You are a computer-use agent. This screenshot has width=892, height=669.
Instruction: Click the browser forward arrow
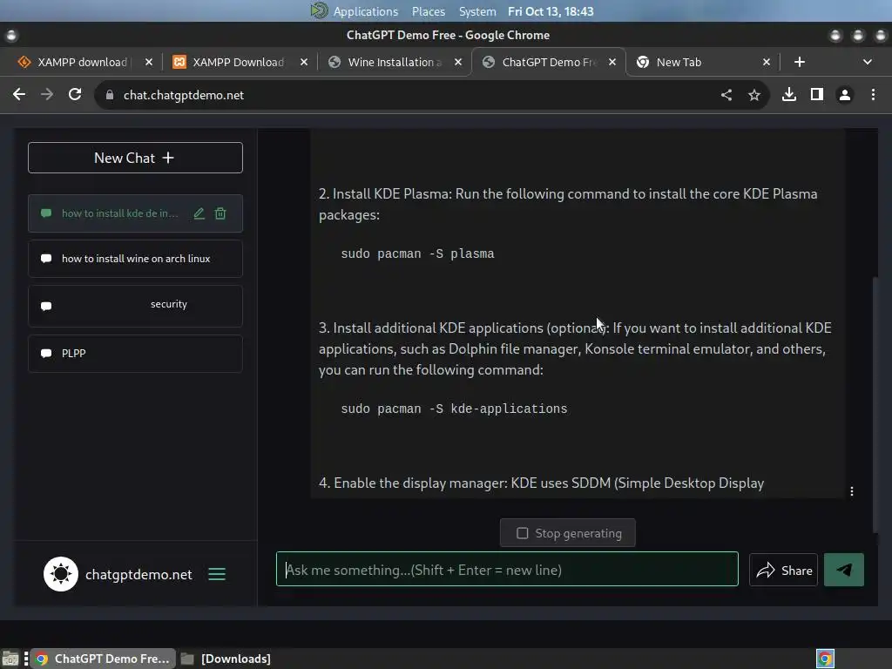pos(47,94)
